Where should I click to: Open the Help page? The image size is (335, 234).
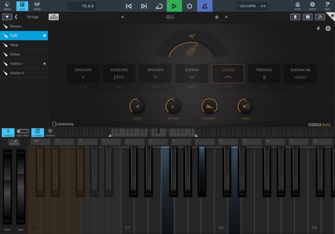(x=327, y=6)
